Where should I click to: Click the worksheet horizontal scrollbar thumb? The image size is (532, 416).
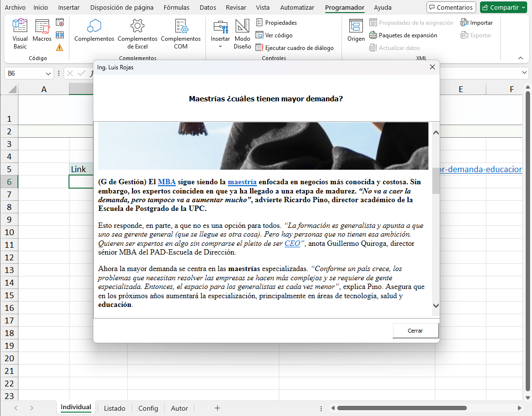[402, 408]
